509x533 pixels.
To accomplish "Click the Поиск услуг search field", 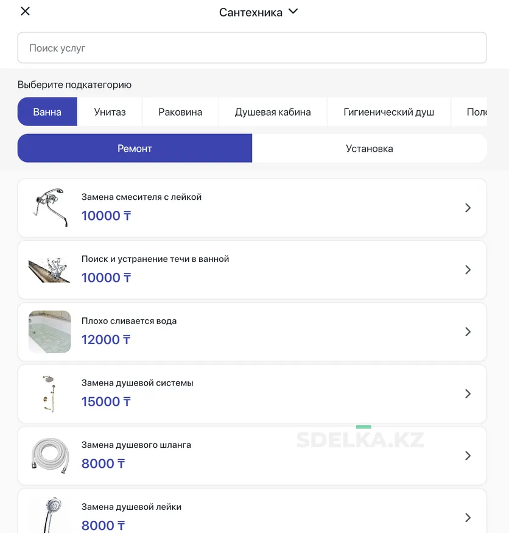I will click(x=252, y=48).
